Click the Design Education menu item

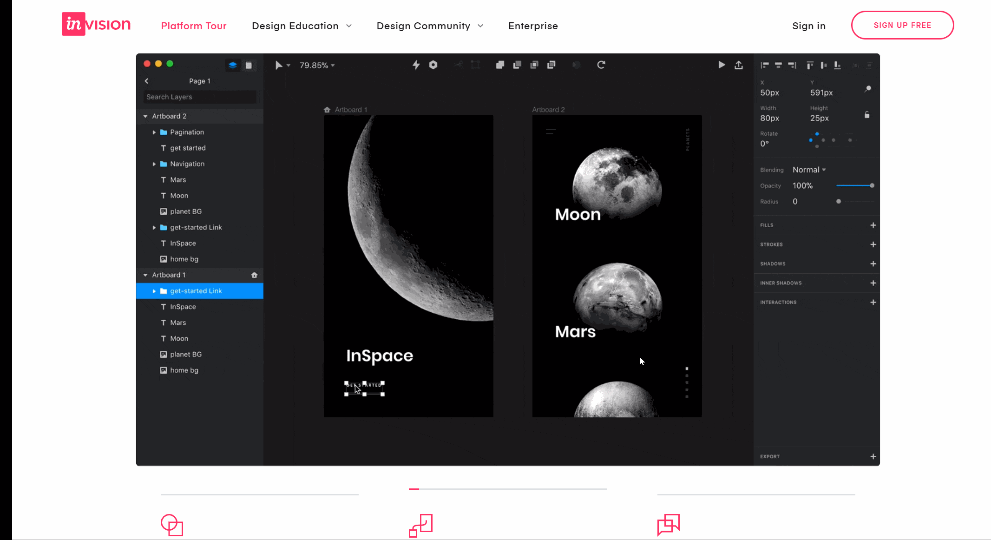[x=302, y=25]
